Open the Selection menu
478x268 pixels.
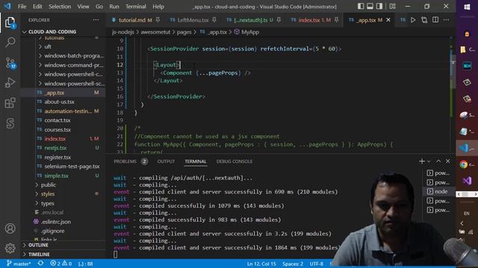click(x=60, y=7)
